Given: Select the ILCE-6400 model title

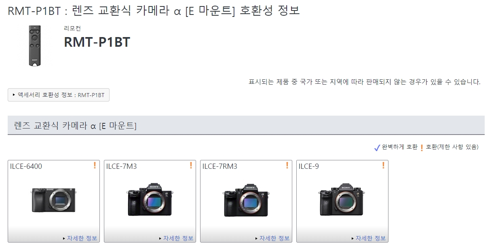Looking at the screenshot, I should point(26,166).
